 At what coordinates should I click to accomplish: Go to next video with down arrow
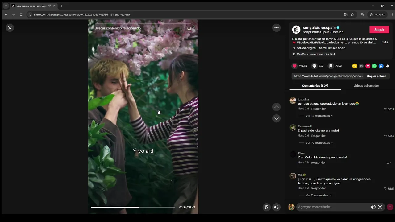pos(276,118)
